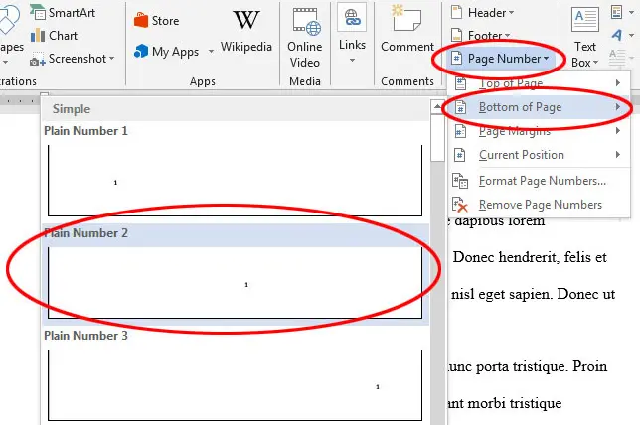The image size is (640, 425).
Task: Click Remove Page Numbers
Action: point(540,205)
